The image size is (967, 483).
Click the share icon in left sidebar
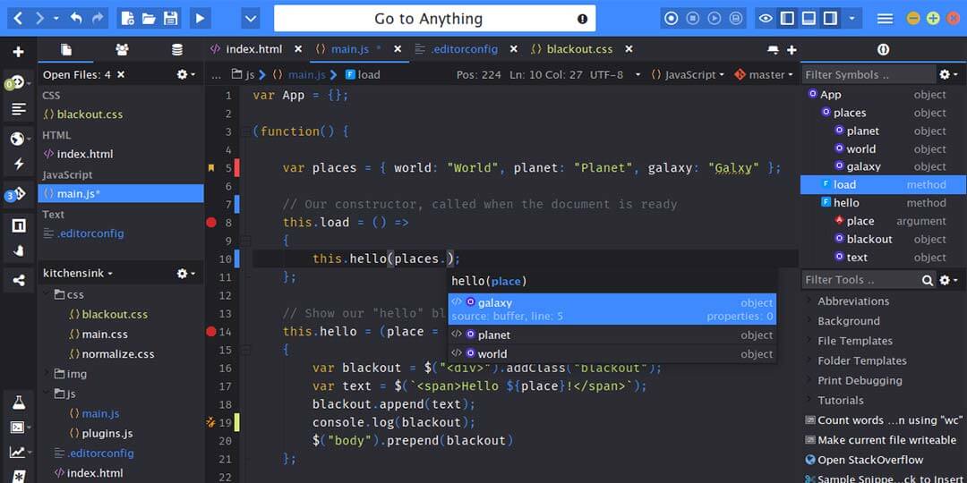(x=18, y=280)
